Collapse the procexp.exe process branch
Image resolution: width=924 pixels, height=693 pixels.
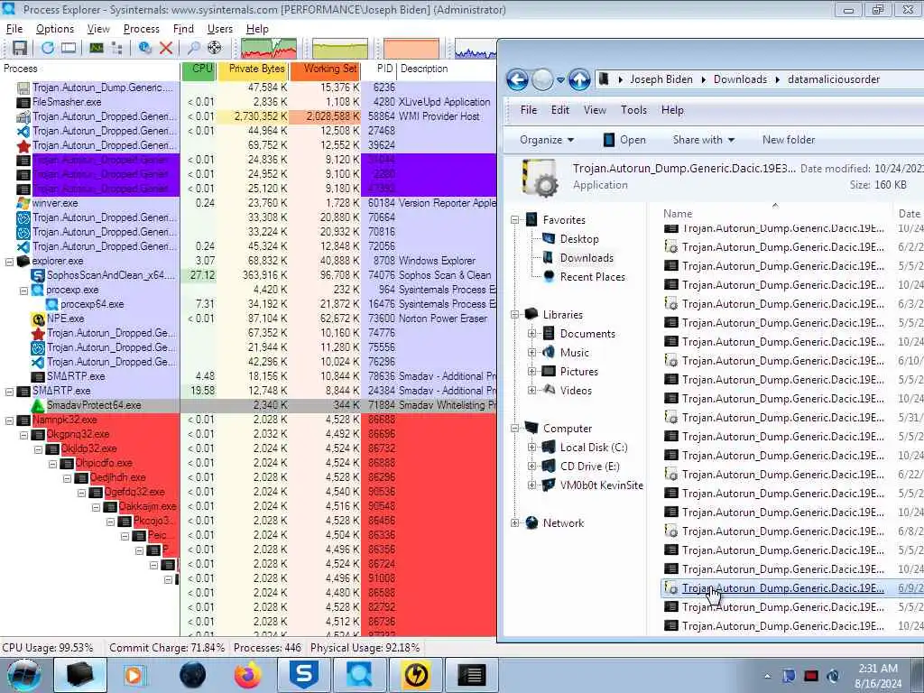(23, 290)
